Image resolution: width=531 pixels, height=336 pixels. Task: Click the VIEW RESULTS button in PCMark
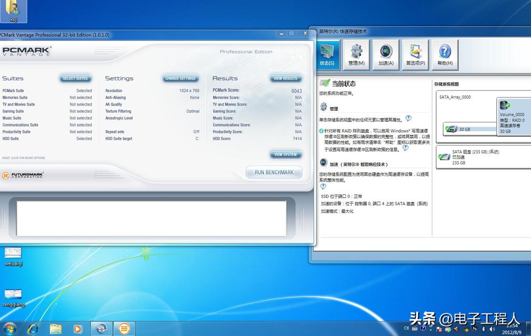coord(285,78)
